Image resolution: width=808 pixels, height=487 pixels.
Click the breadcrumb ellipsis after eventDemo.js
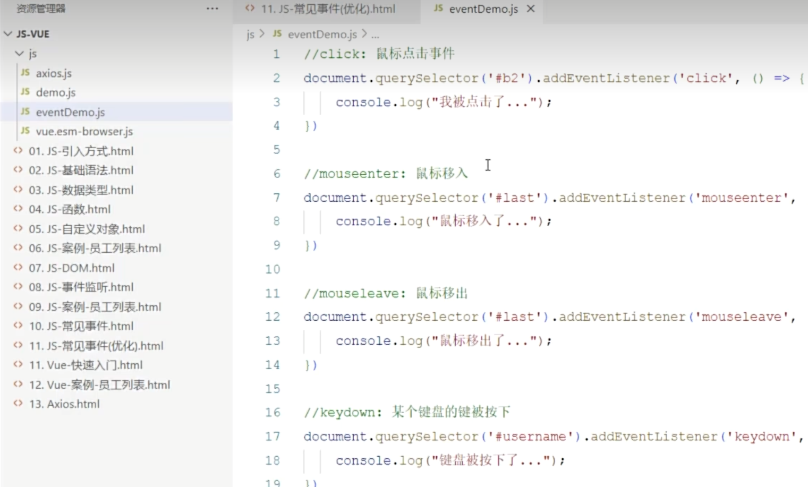point(375,35)
